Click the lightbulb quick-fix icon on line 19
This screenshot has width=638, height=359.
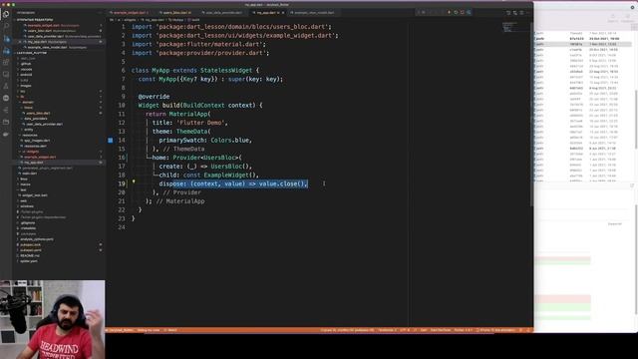(x=133, y=181)
